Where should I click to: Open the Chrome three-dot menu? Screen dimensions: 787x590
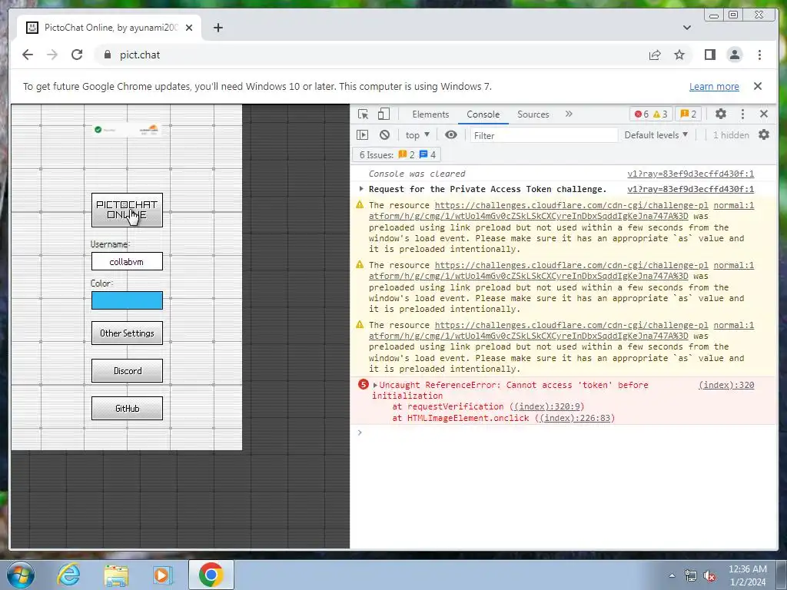(759, 55)
